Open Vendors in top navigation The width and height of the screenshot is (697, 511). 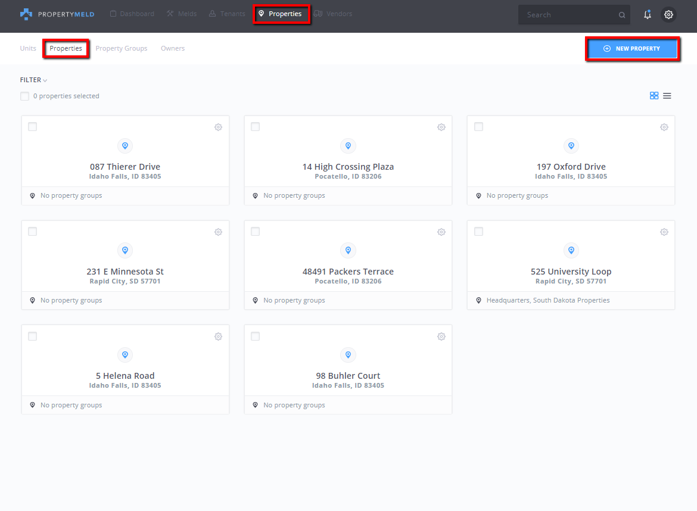[333, 14]
